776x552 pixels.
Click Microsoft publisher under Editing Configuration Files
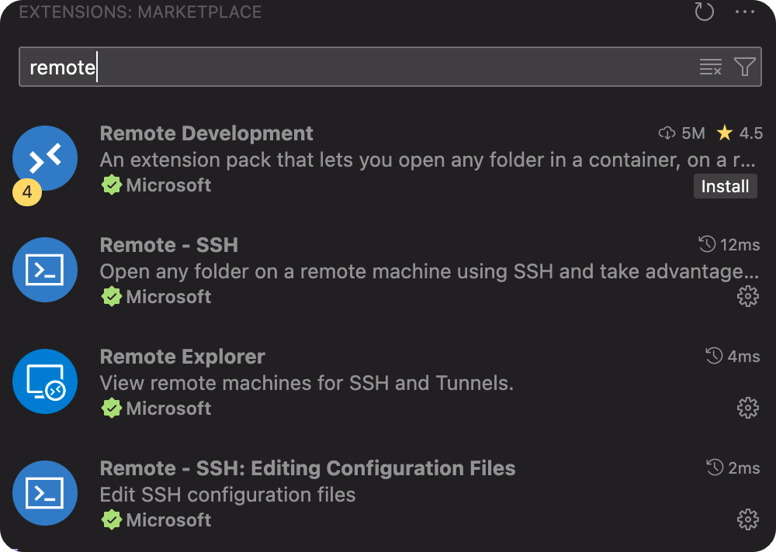pyautogui.click(x=168, y=520)
